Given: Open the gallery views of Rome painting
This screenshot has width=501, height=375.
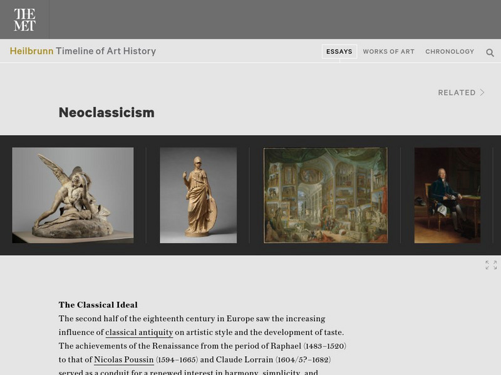Looking at the screenshot, I should 325,195.
